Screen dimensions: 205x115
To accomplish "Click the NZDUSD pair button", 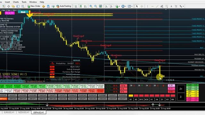I will 93,99.
